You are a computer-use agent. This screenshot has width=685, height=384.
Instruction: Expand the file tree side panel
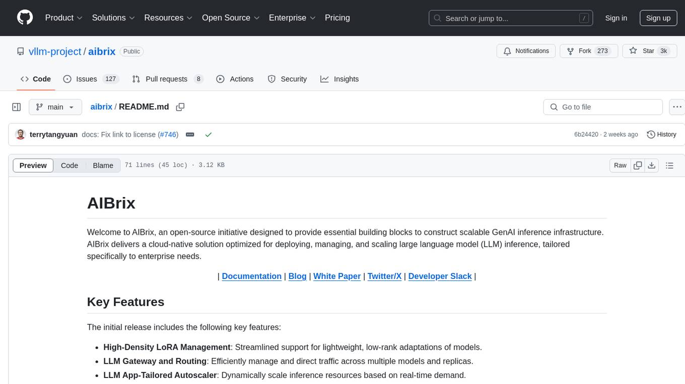pos(17,107)
